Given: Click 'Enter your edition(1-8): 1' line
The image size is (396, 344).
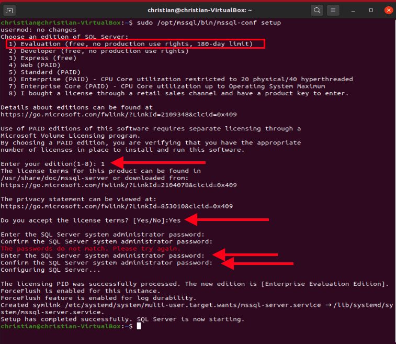Looking at the screenshot, I should [52, 164].
